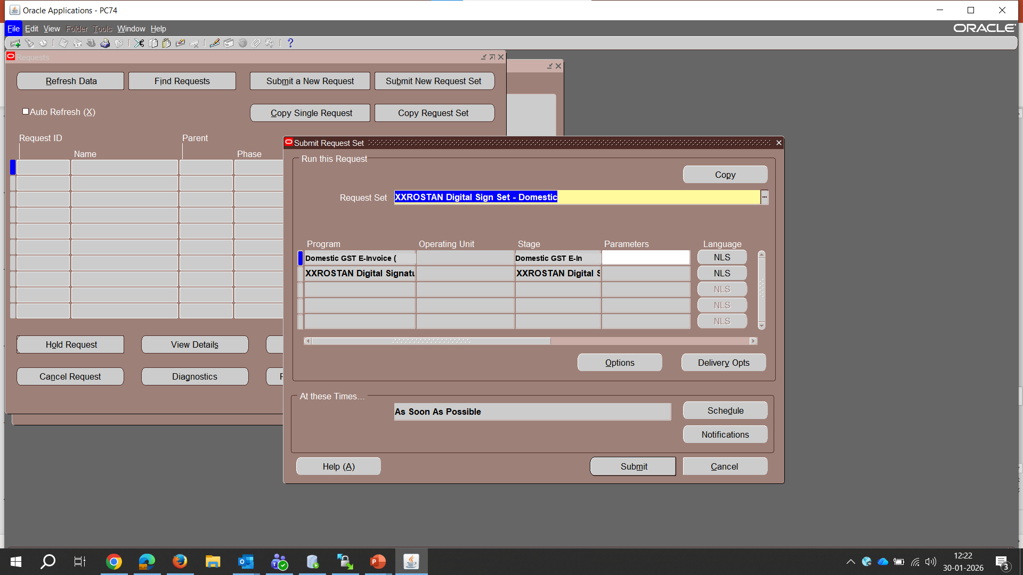
Task: Click the Schedule button
Action: [725, 410]
